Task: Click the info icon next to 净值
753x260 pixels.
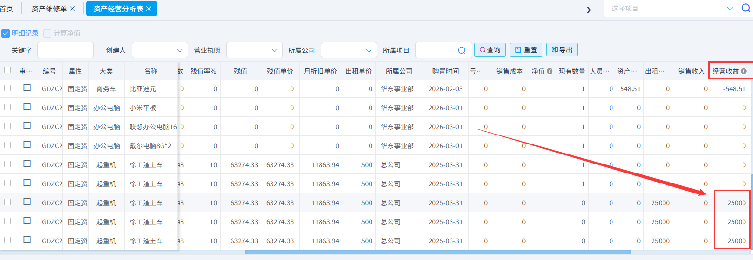Action: (x=550, y=71)
